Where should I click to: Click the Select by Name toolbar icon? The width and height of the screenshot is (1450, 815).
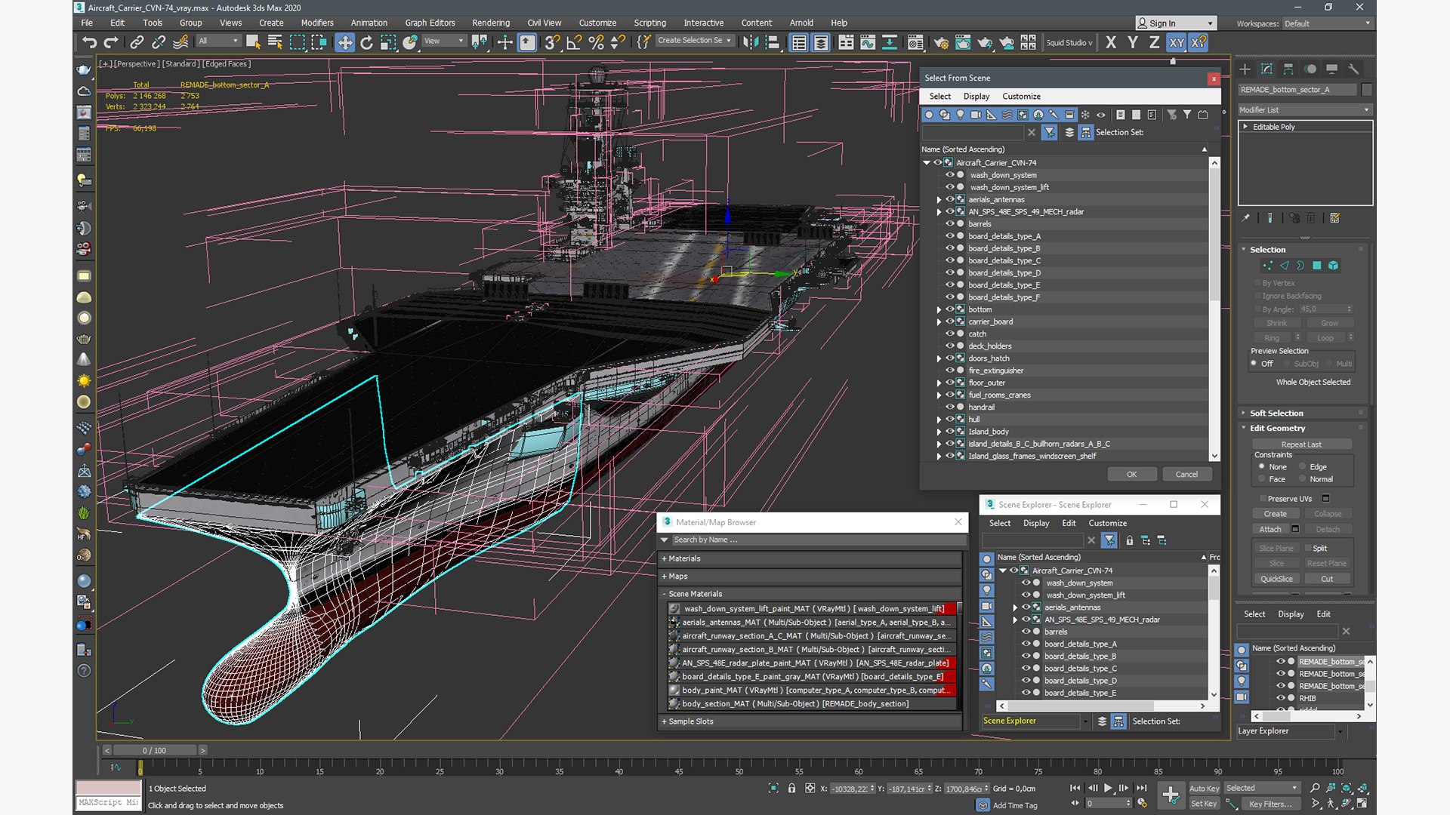(x=275, y=42)
